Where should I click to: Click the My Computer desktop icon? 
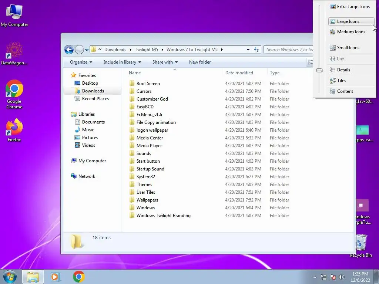pyautogui.click(x=14, y=16)
